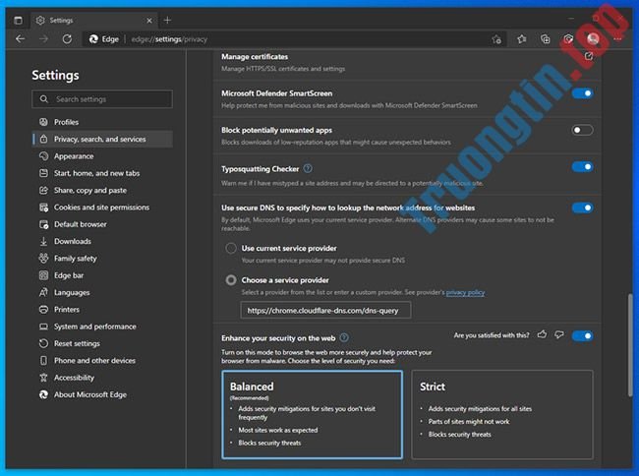Select the Settings tab
Image resolution: width=639 pixels, height=476 pixels.
coord(93,20)
